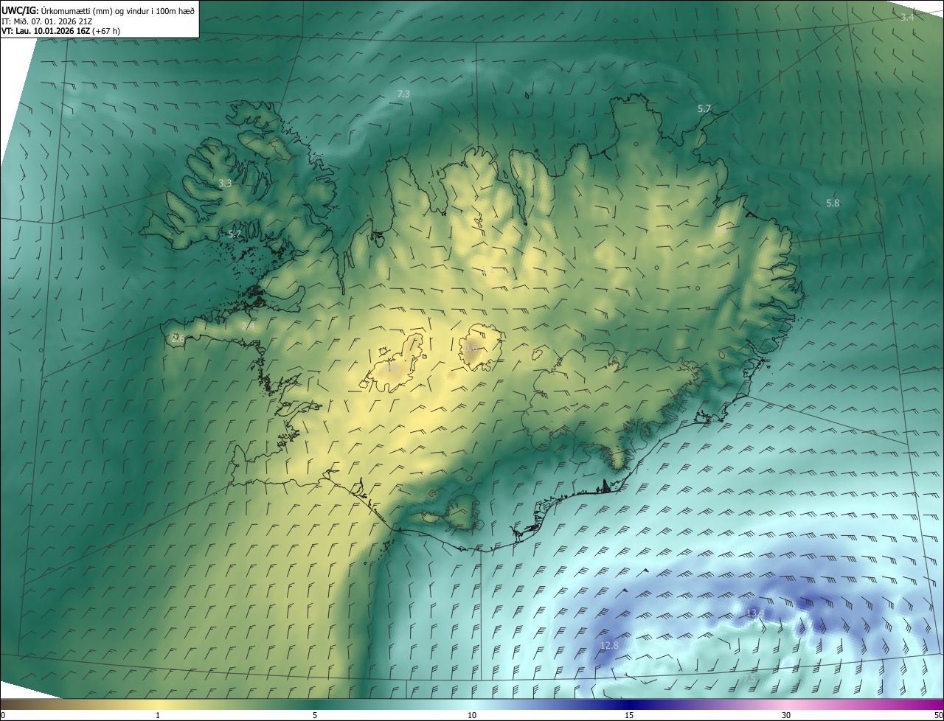Click the 5.7 value south of the Westfjords
The image size is (944, 721).
point(235,234)
